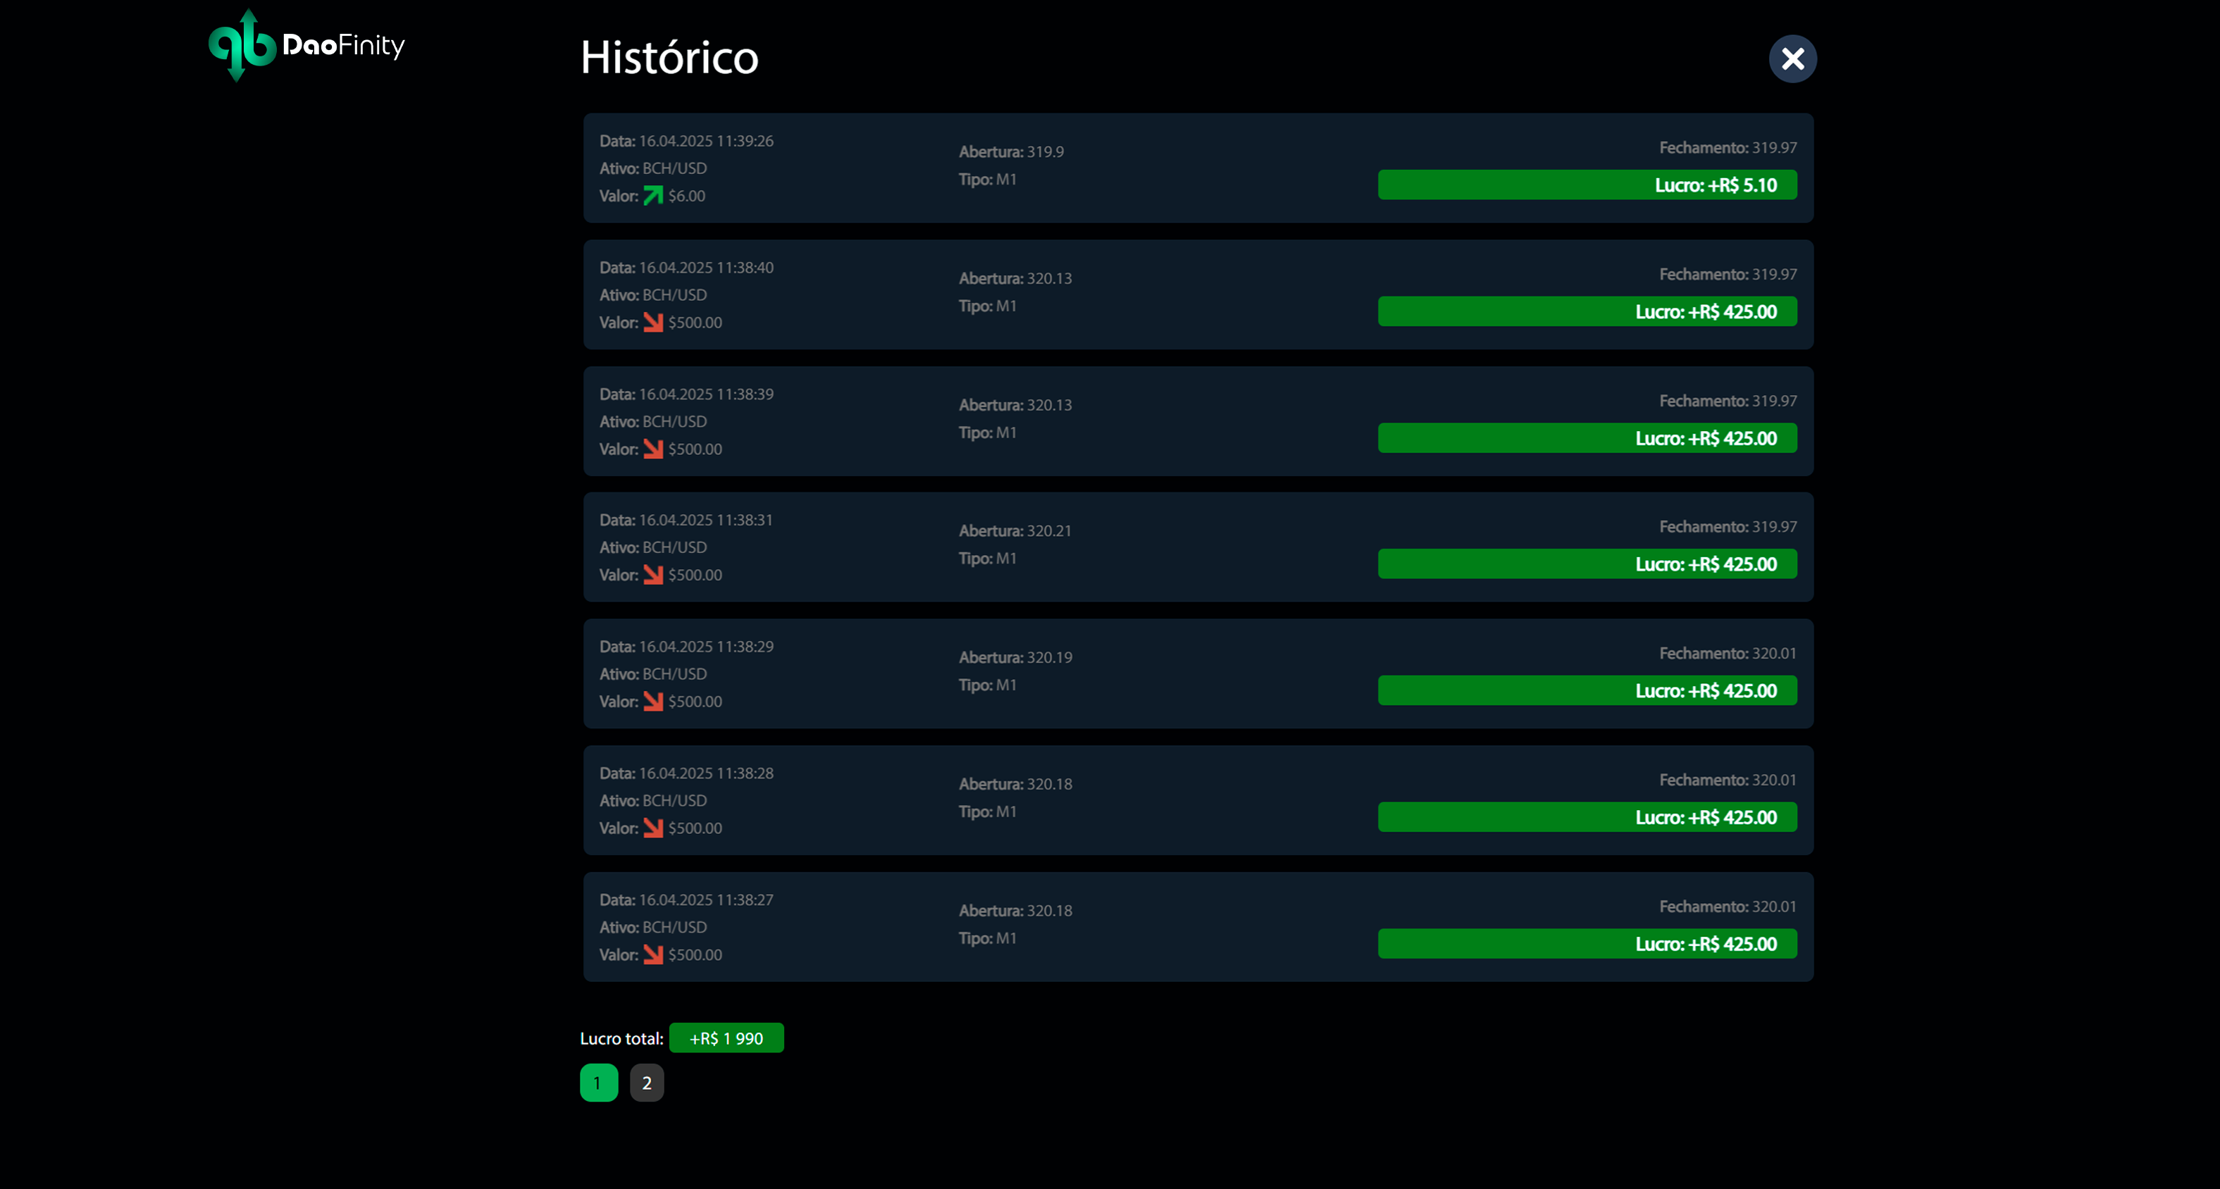
Task: Click the red down arrow in the 11:38:29 trade
Action: click(x=653, y=702)
